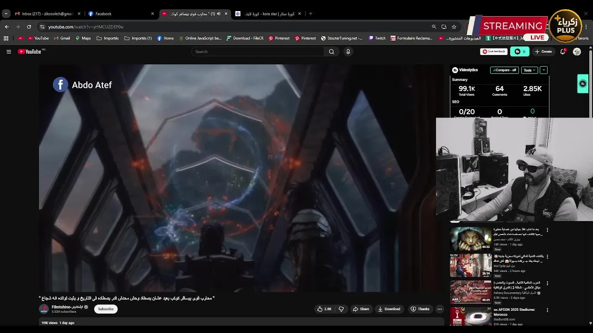This screenshot has width=593, height=333.
Task: Click the Share button
Action: [x=360, y=309]
